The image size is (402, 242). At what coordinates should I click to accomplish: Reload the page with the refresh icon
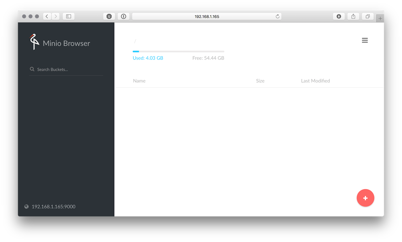[278, 16]
